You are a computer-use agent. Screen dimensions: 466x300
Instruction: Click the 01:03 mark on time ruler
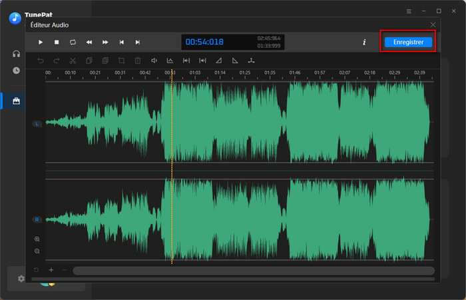point(195,73)
